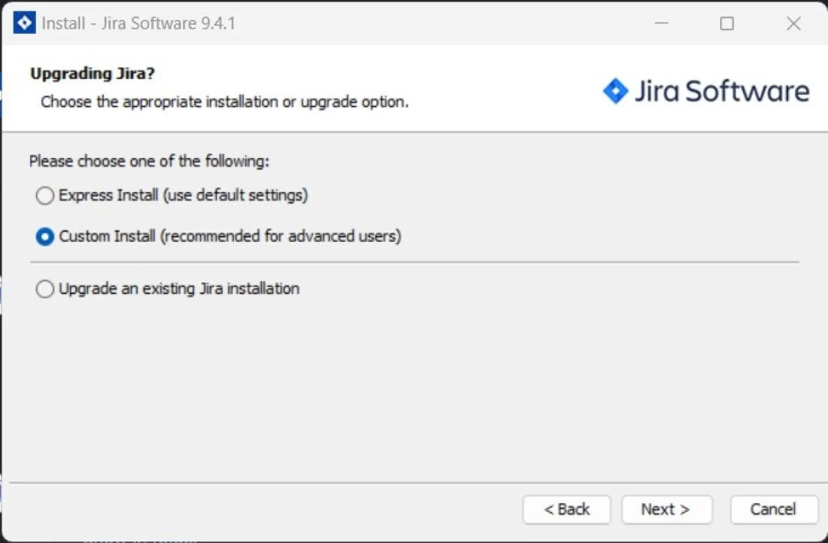Screen dimensions: 828x543
Task: Maximize the installer window
Action: [x=726, y=23]
